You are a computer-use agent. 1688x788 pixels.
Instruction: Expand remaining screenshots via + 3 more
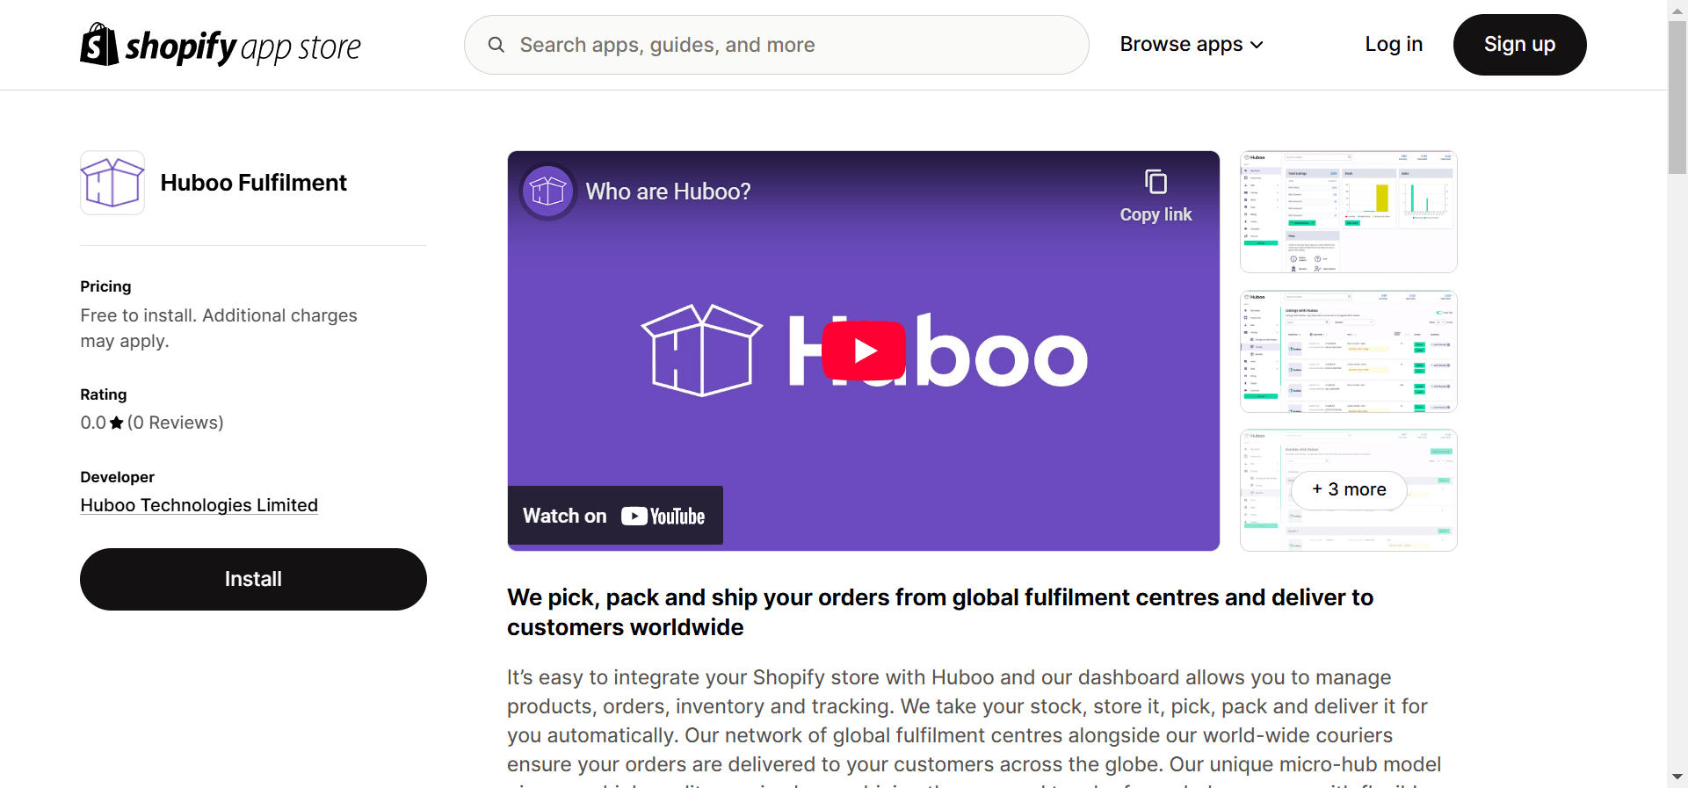[1348, 489]
